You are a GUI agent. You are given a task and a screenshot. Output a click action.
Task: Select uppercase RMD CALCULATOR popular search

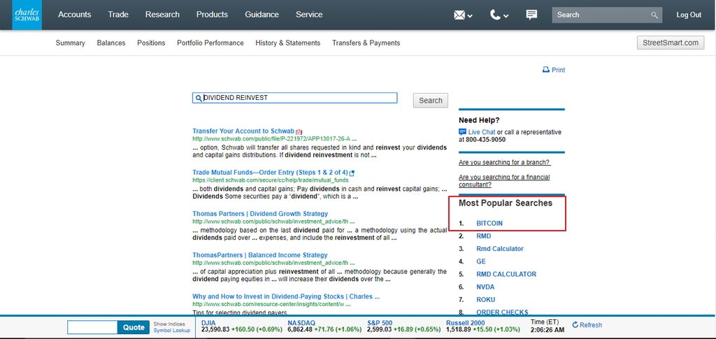point(506,275)
